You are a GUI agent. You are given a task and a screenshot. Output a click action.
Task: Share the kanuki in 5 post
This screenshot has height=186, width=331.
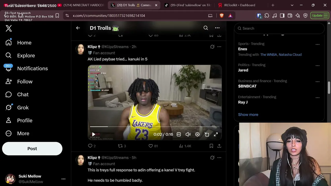219,146
